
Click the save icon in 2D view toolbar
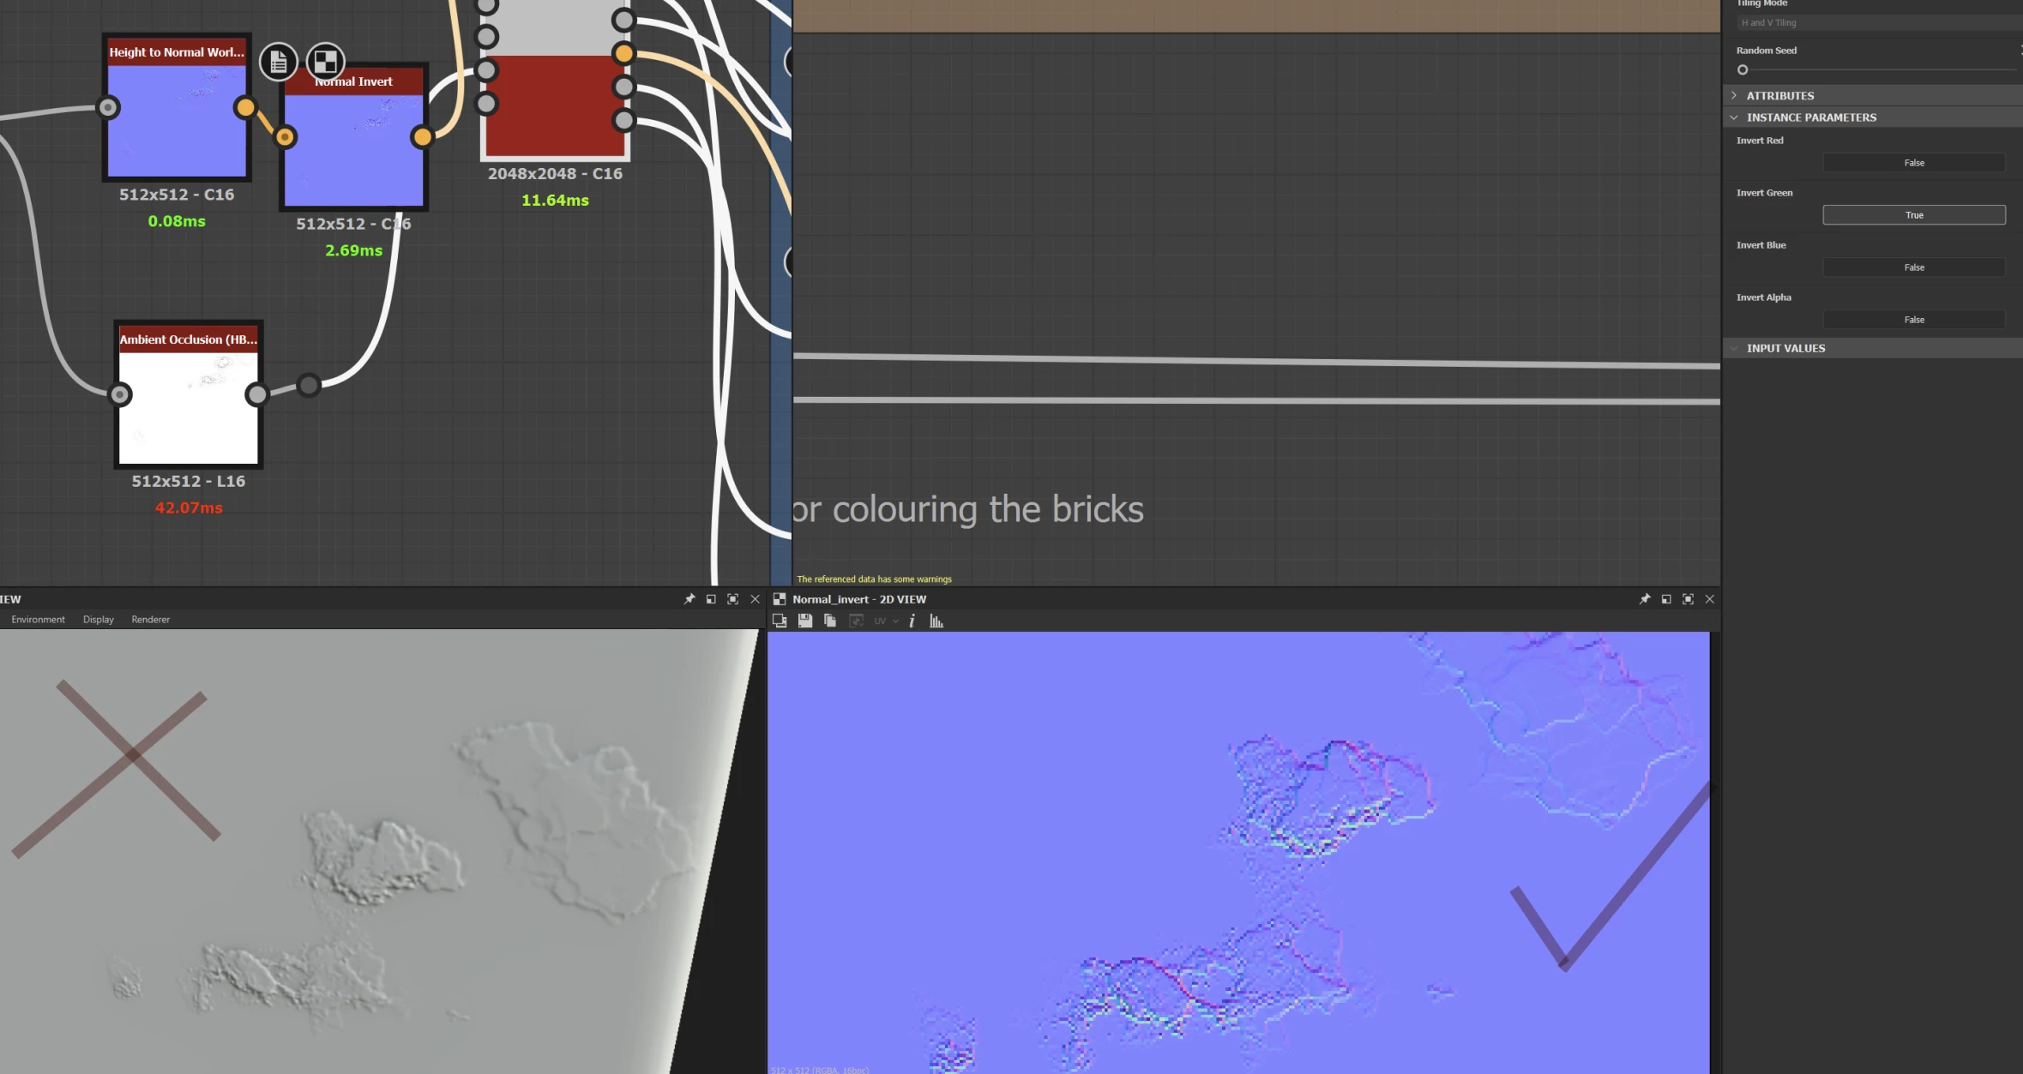(804, 621)
